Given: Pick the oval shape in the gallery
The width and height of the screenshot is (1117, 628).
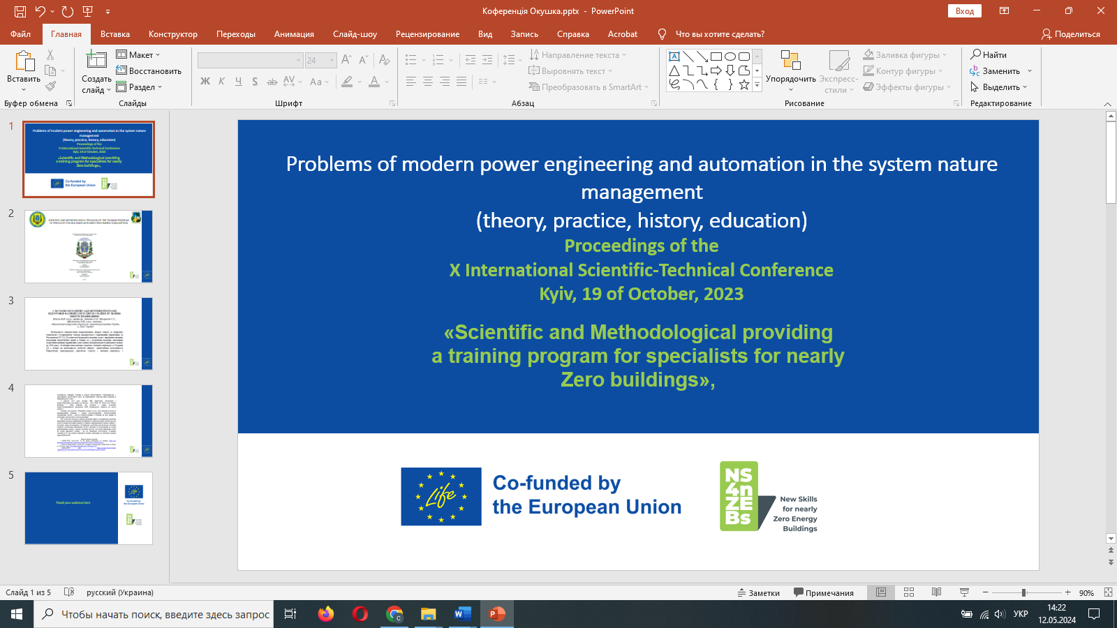Looking at the screenshot, I should pos(730,57).
